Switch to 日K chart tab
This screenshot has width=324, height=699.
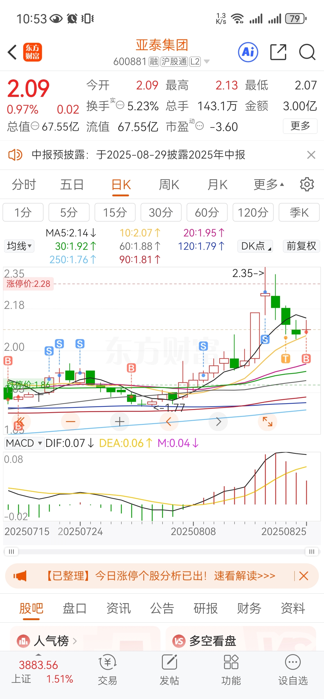click(x=121, y=185)
